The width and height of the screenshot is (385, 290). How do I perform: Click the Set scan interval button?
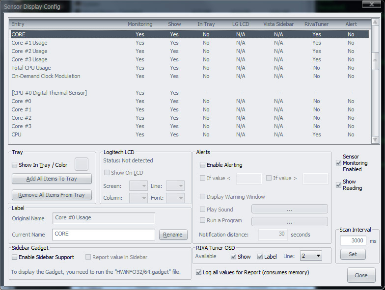pyautogui.click(x=353, y=254)
